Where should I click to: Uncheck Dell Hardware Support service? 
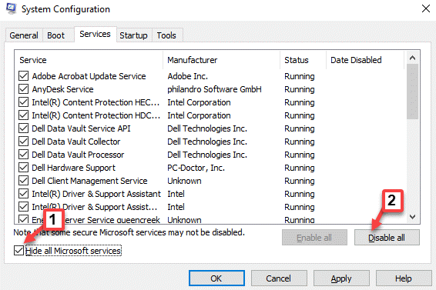23,167
